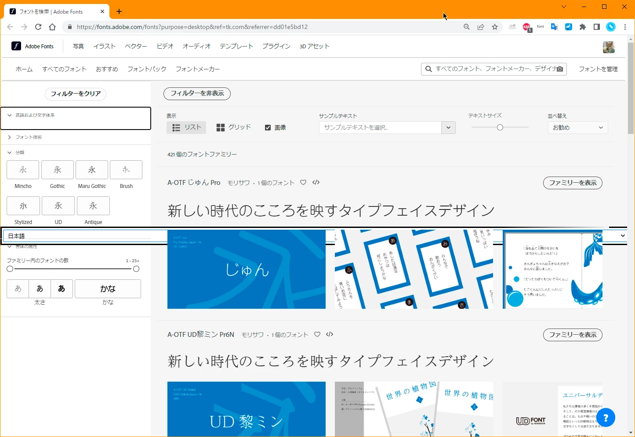Viewport: 635px width, 437px height.
Task: Select the lightest weight あ button
Action: click(18, 289)
